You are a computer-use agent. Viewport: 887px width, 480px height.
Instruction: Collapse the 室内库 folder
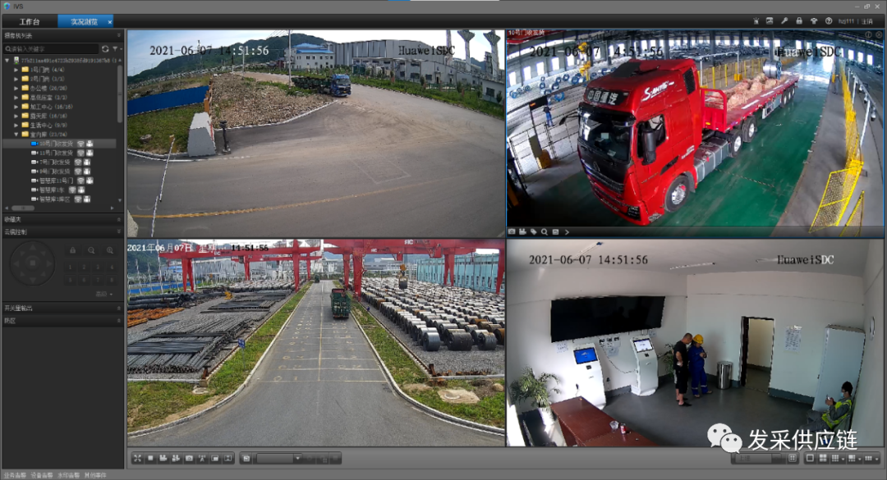coord(16,134)
